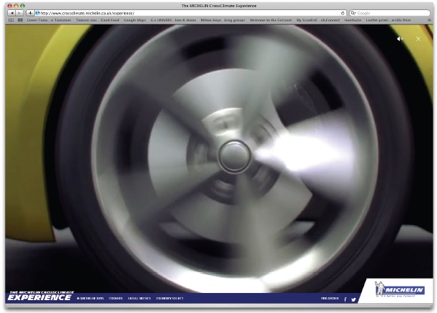Screen dimensions: 437x313
Task: Open the HootSuite bookmark
Action: tap(353, 21)
